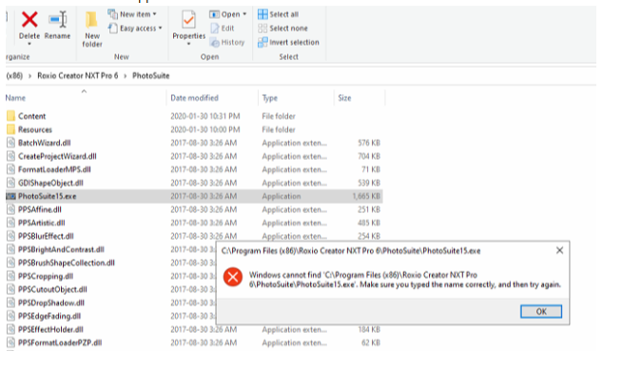Select the PPSBlurEffect.dll file icon
Screen dimensions: 642x372
10,236
